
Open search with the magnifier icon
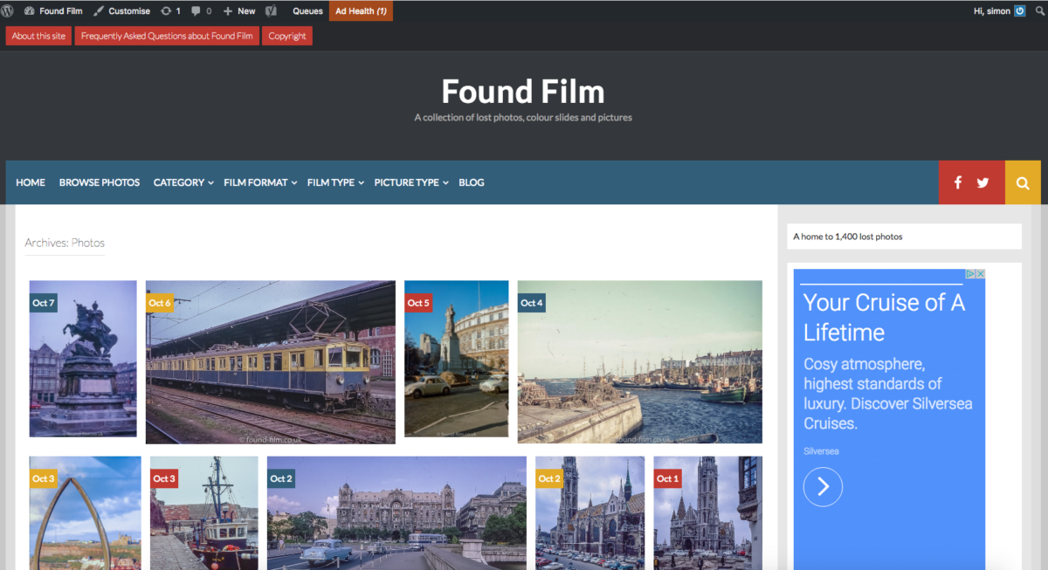coord(1023,182)
